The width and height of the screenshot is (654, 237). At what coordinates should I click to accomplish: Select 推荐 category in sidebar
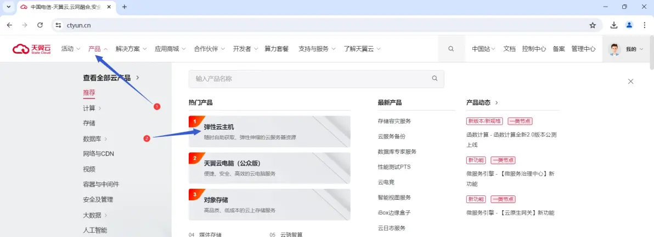click(x=89, y=93)
